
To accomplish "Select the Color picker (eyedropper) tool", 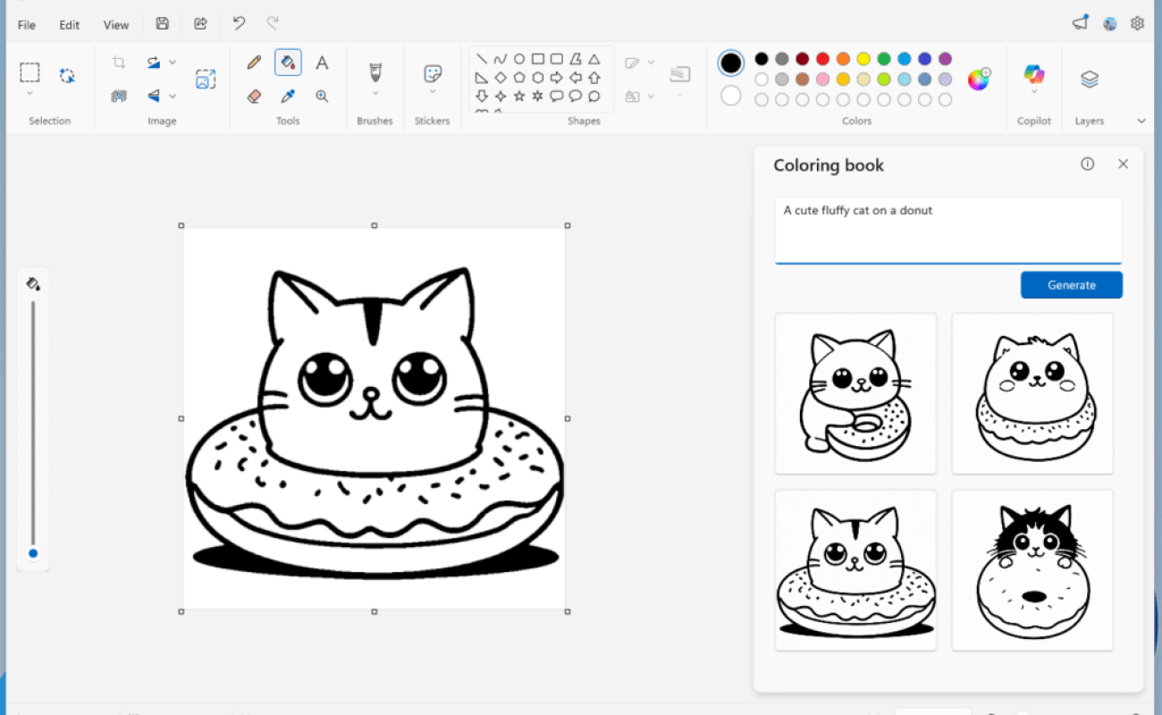I will 288,96.
